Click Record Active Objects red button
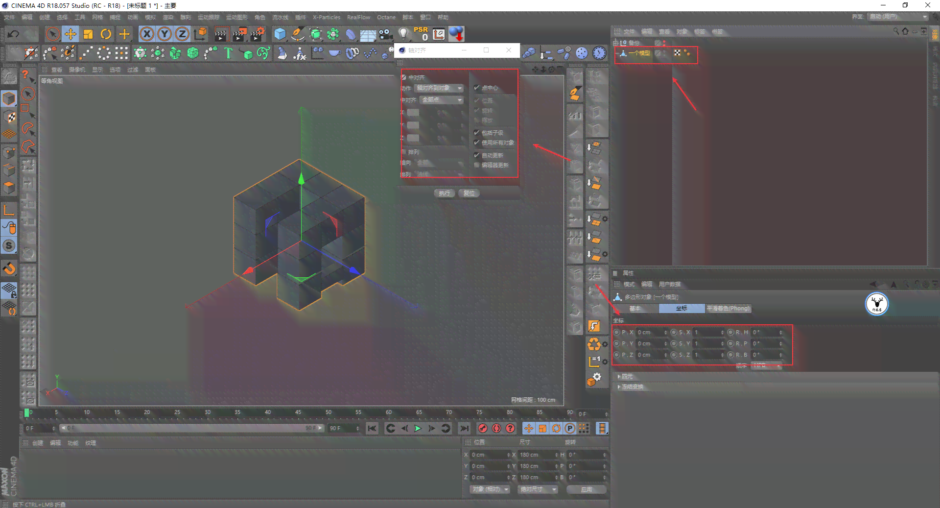The width and height of the screenshot is (940, 508). coord(483,428)
